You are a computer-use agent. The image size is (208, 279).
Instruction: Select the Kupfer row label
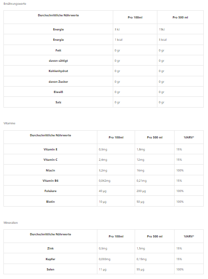(x=51, y=259)
